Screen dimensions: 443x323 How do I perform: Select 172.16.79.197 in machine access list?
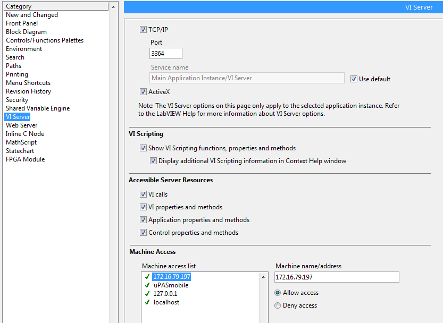[172, 277]
